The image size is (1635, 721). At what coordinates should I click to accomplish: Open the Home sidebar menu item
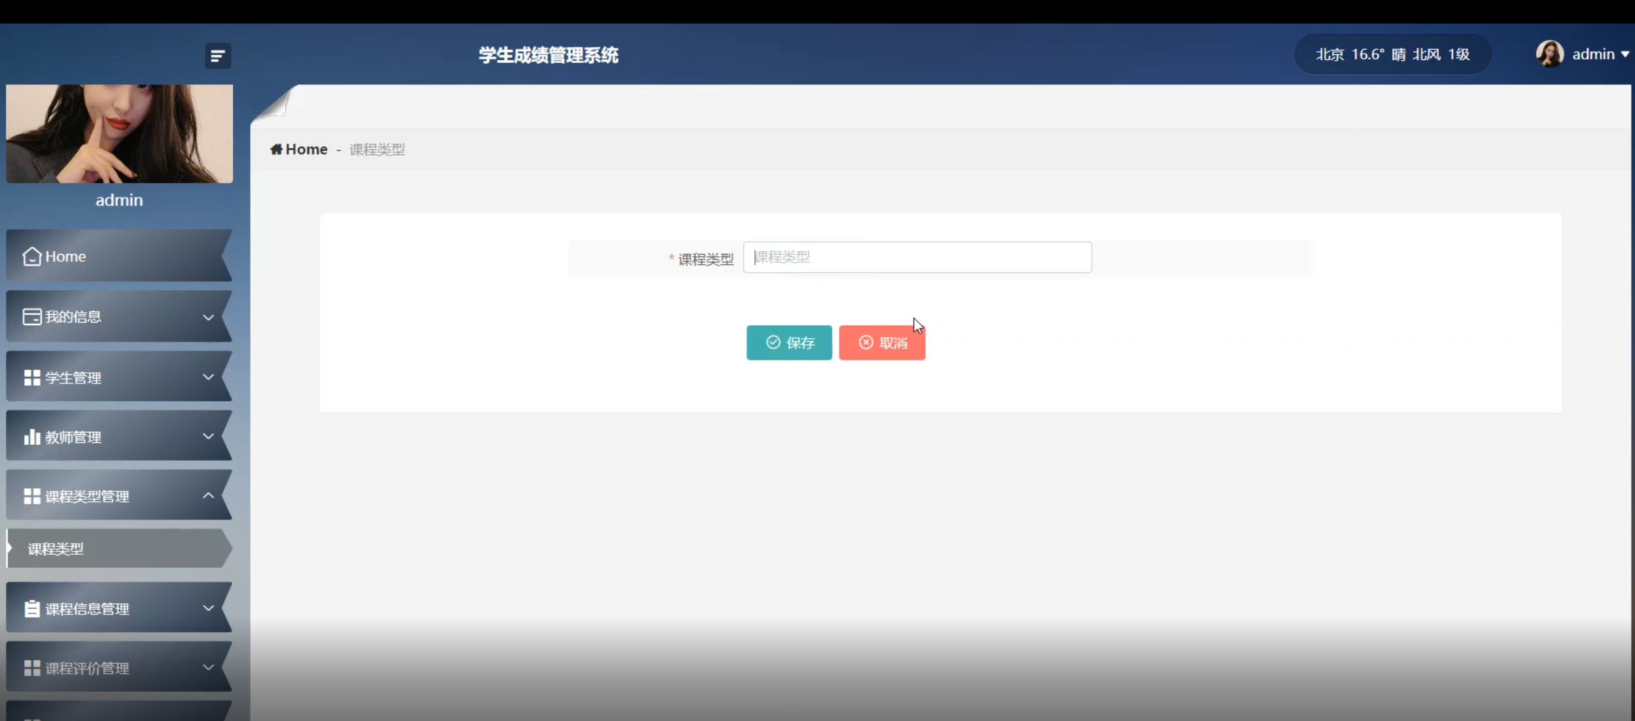click(119, 256)
